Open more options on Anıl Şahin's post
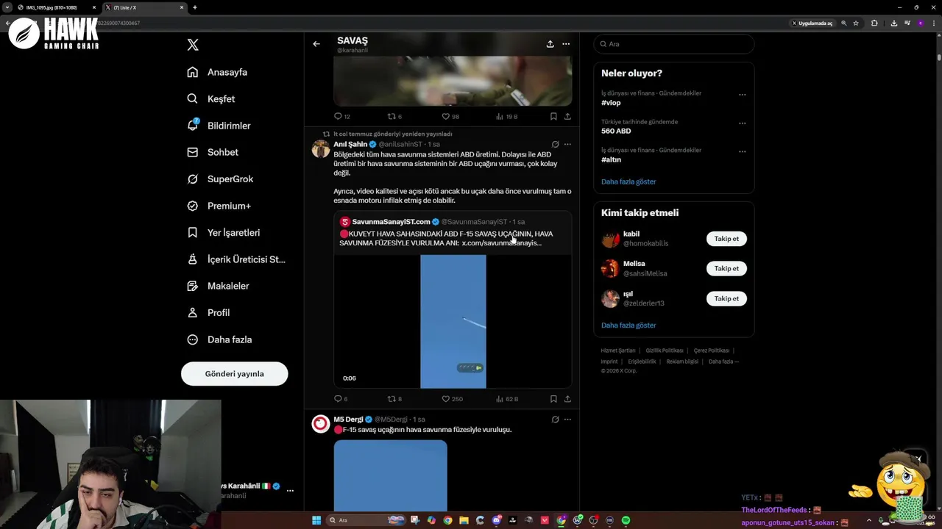 [567, 145]
